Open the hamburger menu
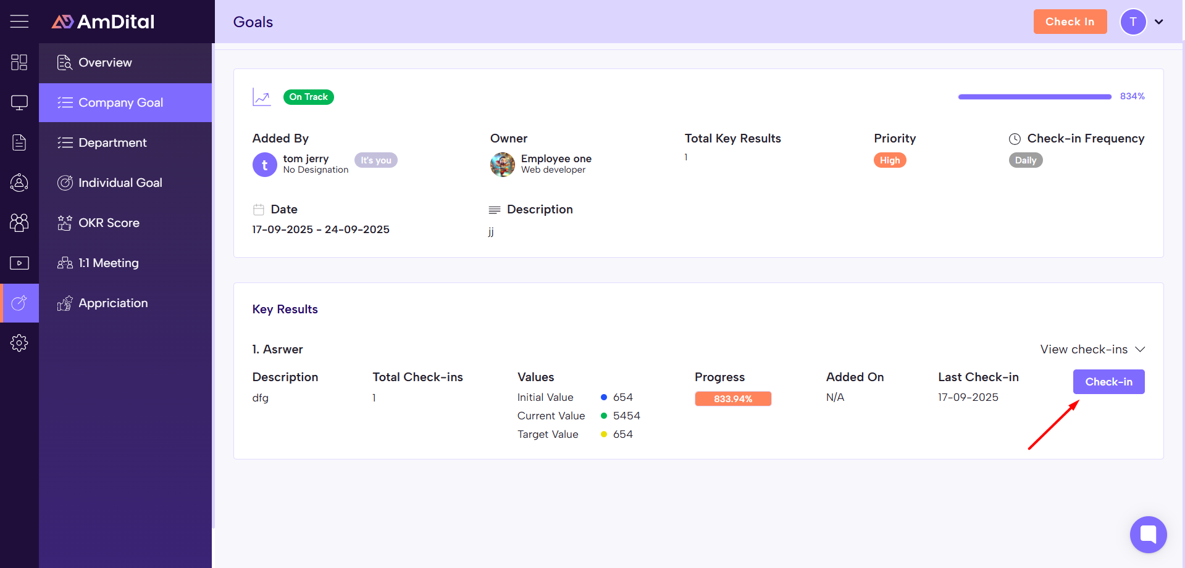The width and height of the screenshot is (1185, 568). 19,22
